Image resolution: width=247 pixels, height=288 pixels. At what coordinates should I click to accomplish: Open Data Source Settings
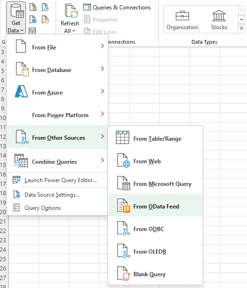(58, 195)
